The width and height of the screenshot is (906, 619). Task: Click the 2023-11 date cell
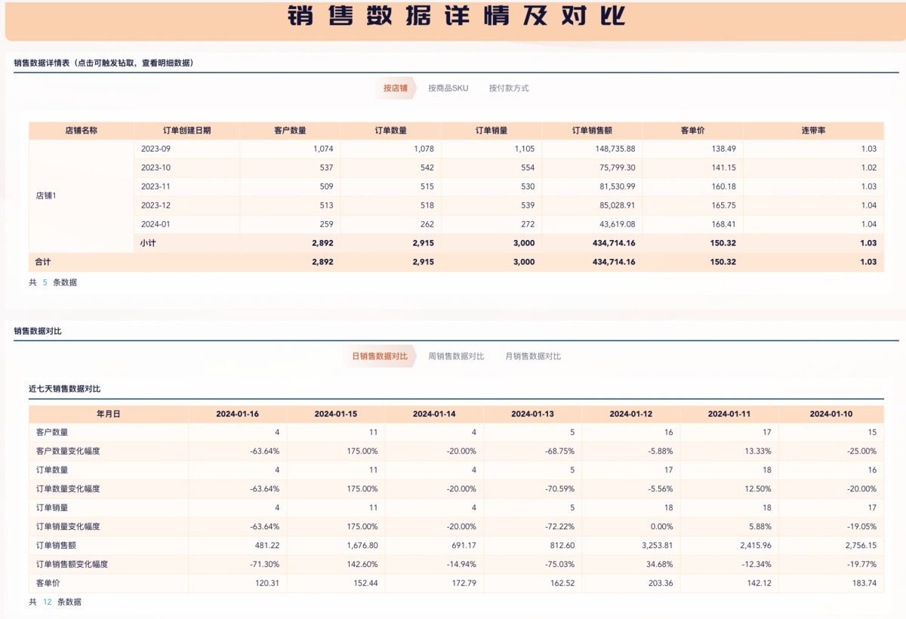(x=187, y=186)
